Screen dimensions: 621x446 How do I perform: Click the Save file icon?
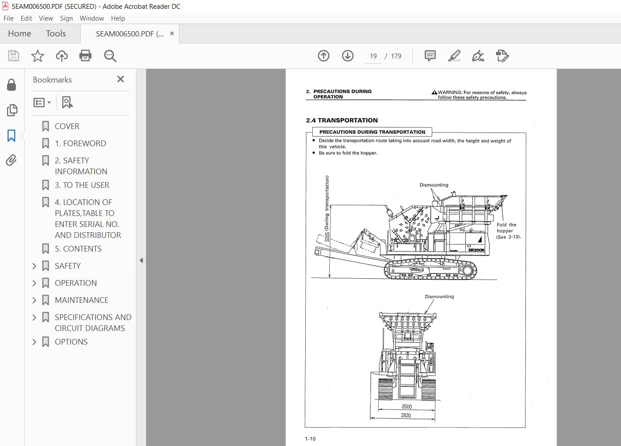pyautogui.click(x=14, y=56)
